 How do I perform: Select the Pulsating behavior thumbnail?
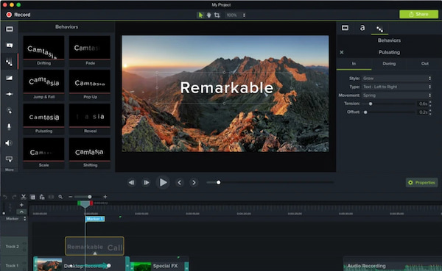tap(43, 119)
